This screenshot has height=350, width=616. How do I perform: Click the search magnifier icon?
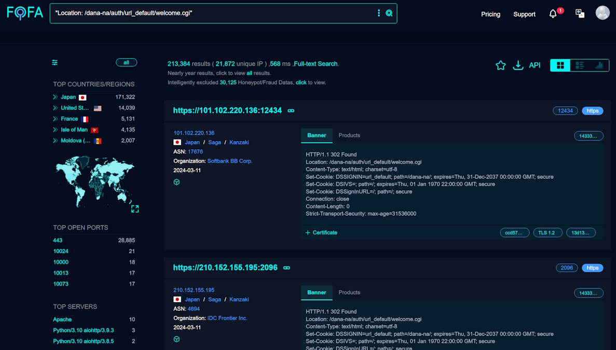[389, 12]
